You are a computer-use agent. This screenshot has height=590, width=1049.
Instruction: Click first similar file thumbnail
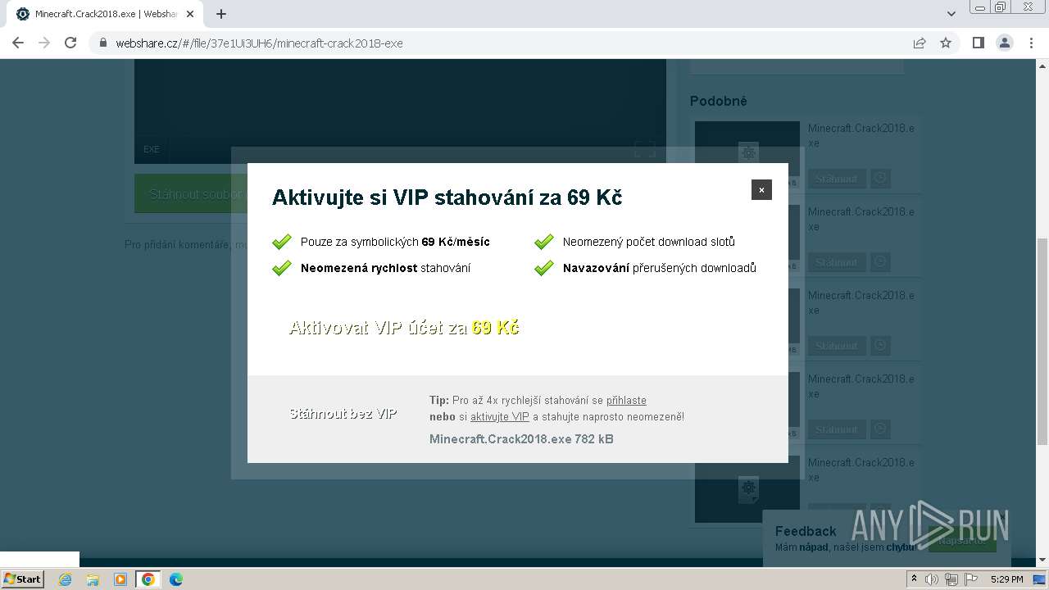[747, 155]
